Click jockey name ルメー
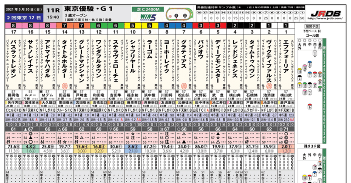The width and height of the screenshot is (351, 183). pyautogui.click(x=30, y=95)
